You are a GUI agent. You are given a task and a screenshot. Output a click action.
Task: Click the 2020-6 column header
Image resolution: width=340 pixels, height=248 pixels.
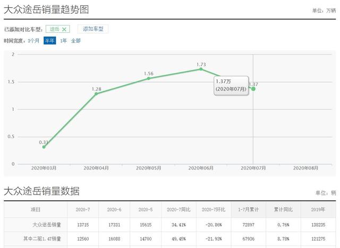pos(114,210)
